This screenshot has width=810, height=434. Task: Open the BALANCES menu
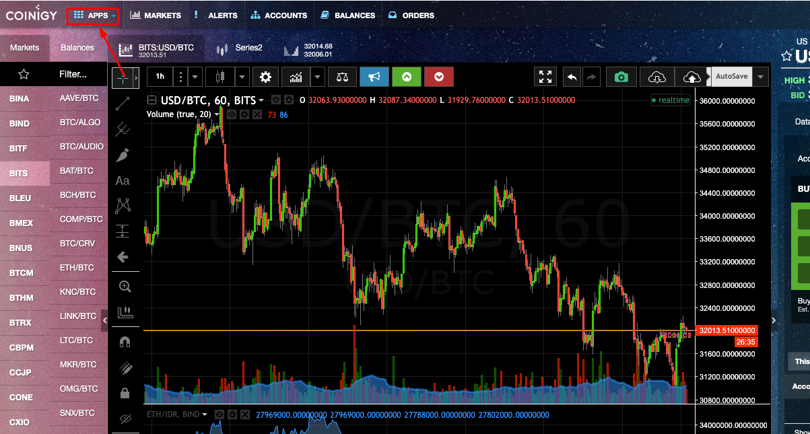pos(348,15)
